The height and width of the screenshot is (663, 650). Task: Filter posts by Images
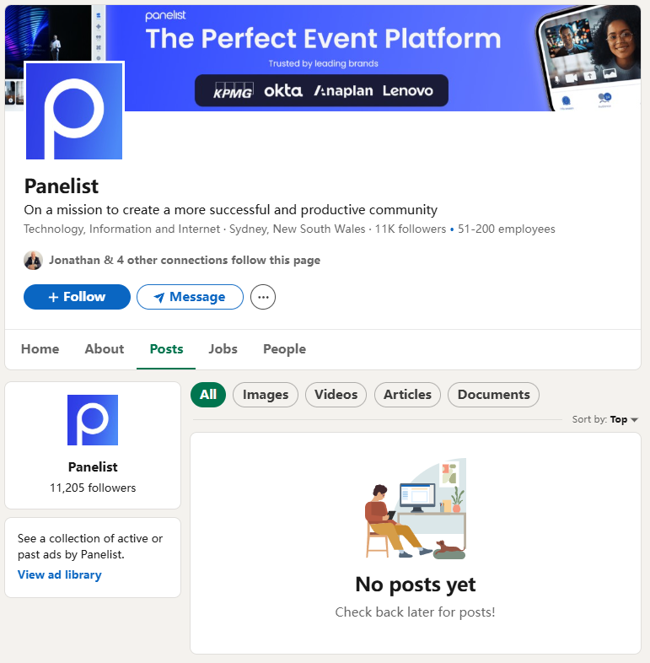(266, 394)
